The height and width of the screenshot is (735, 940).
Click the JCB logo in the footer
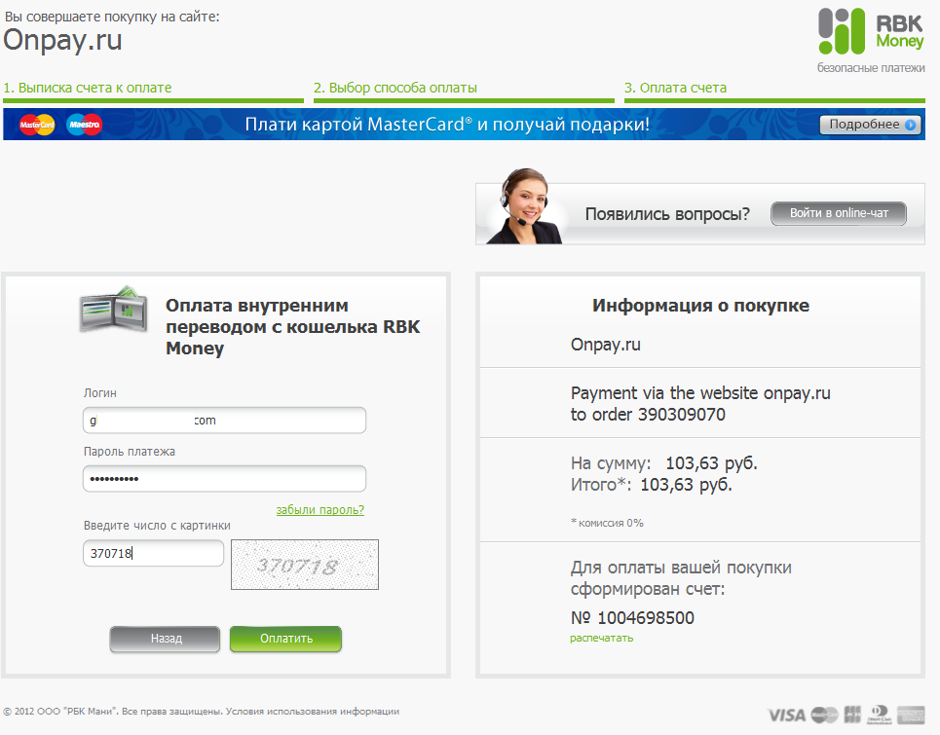pos(852,714)
